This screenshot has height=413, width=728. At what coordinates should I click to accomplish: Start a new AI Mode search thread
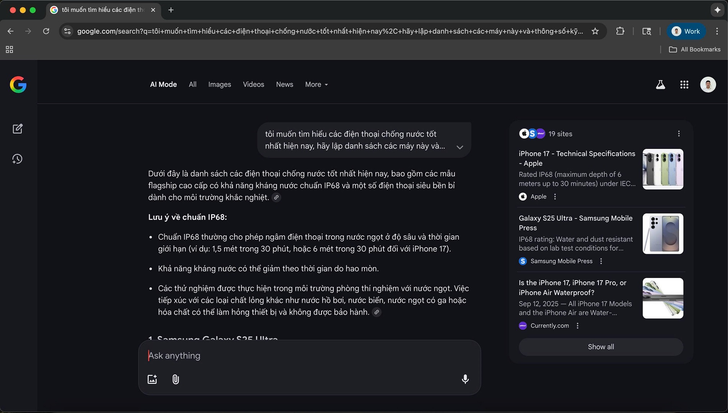[18, 129]
